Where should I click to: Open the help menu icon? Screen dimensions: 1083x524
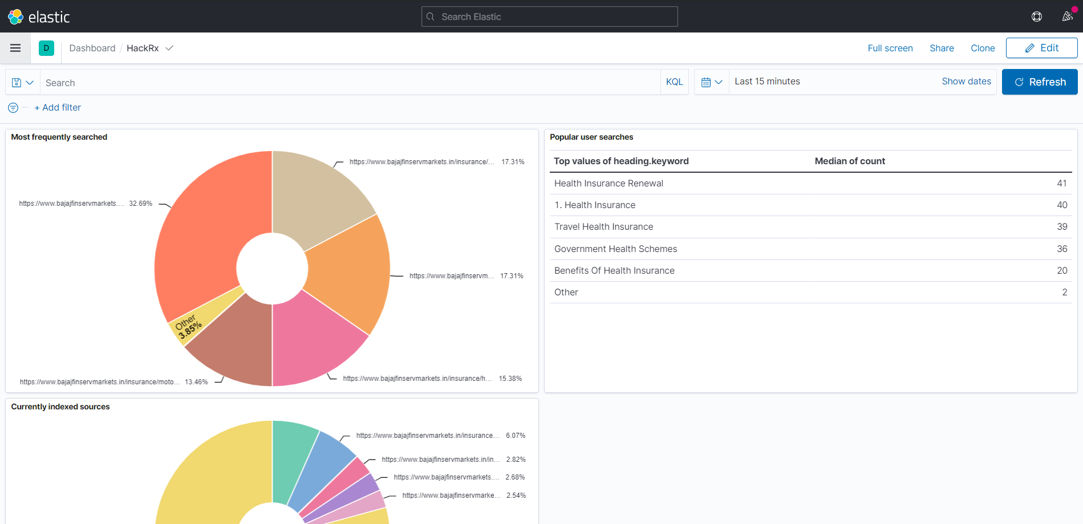tap(1037, 17)
